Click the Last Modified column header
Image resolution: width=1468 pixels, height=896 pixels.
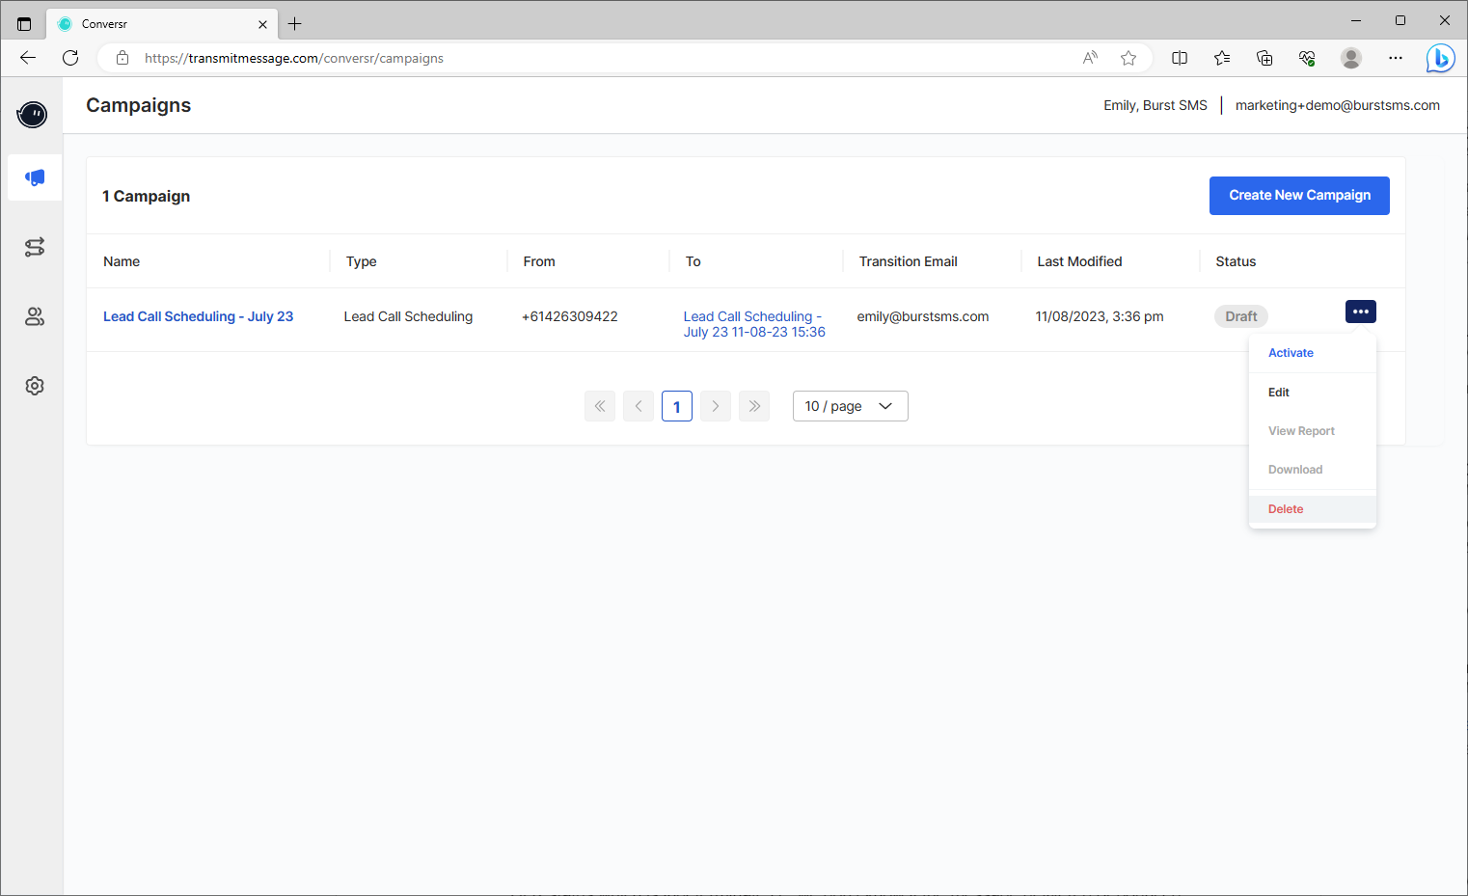click(x=1079, y=261)
